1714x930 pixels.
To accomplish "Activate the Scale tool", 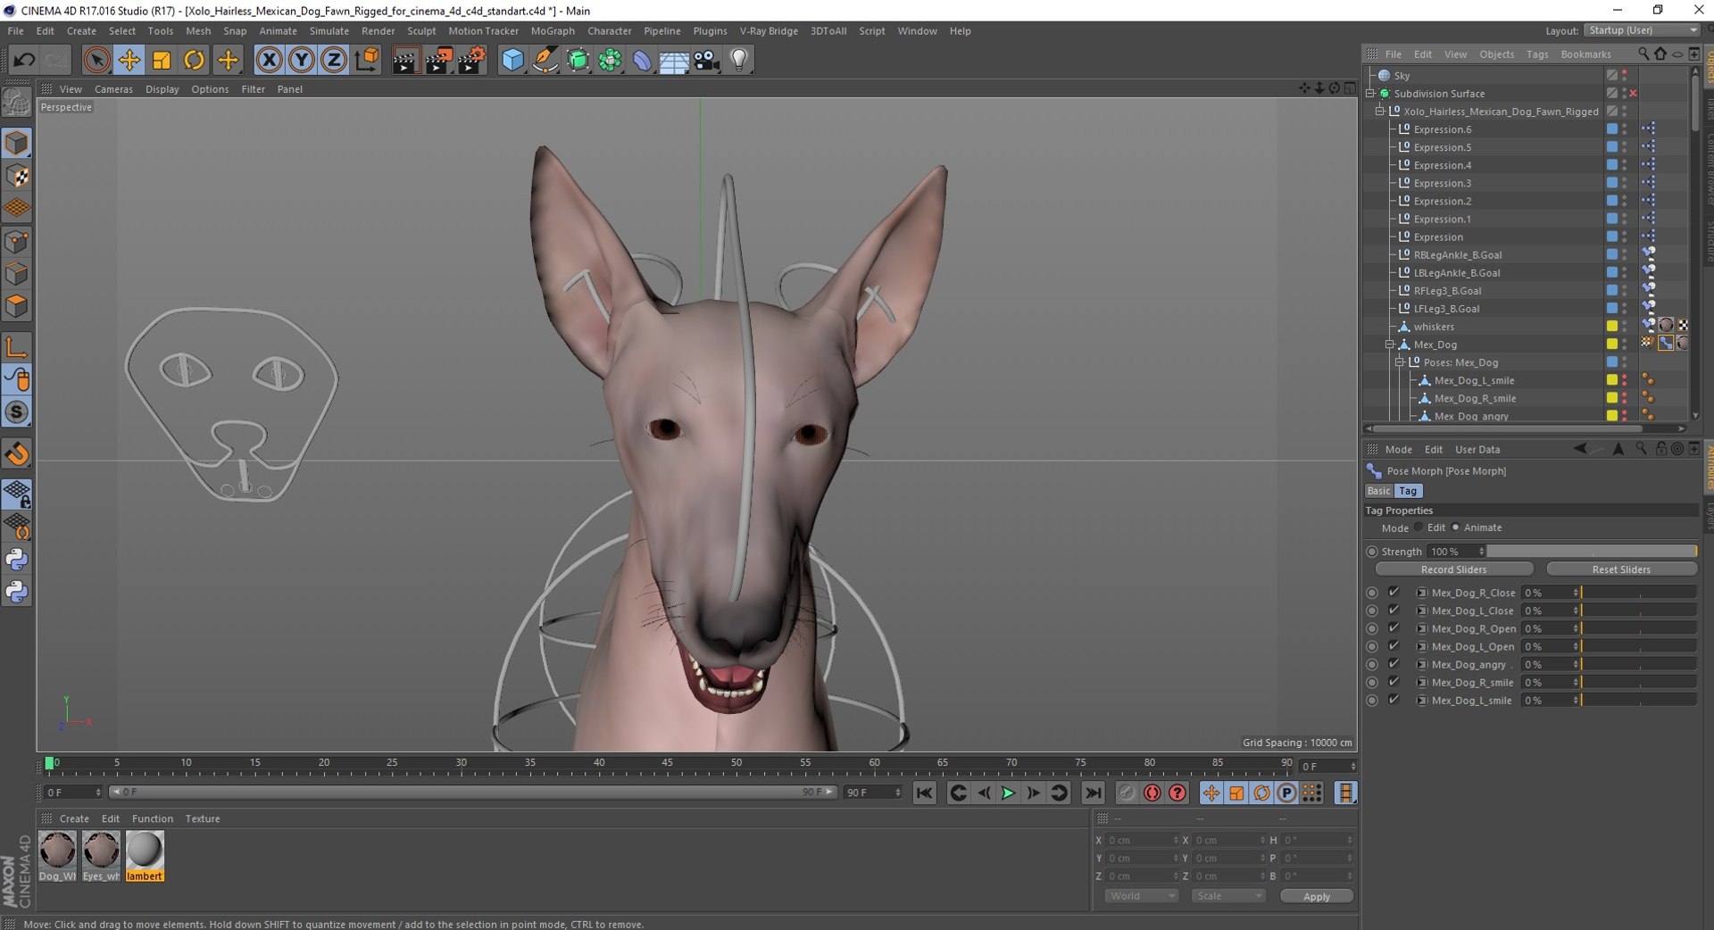I will (x=162, y=60).
